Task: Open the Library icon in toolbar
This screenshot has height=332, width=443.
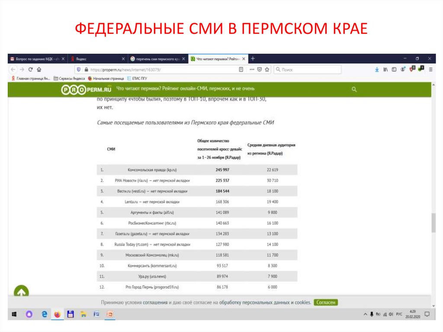Action: [385, 70]
